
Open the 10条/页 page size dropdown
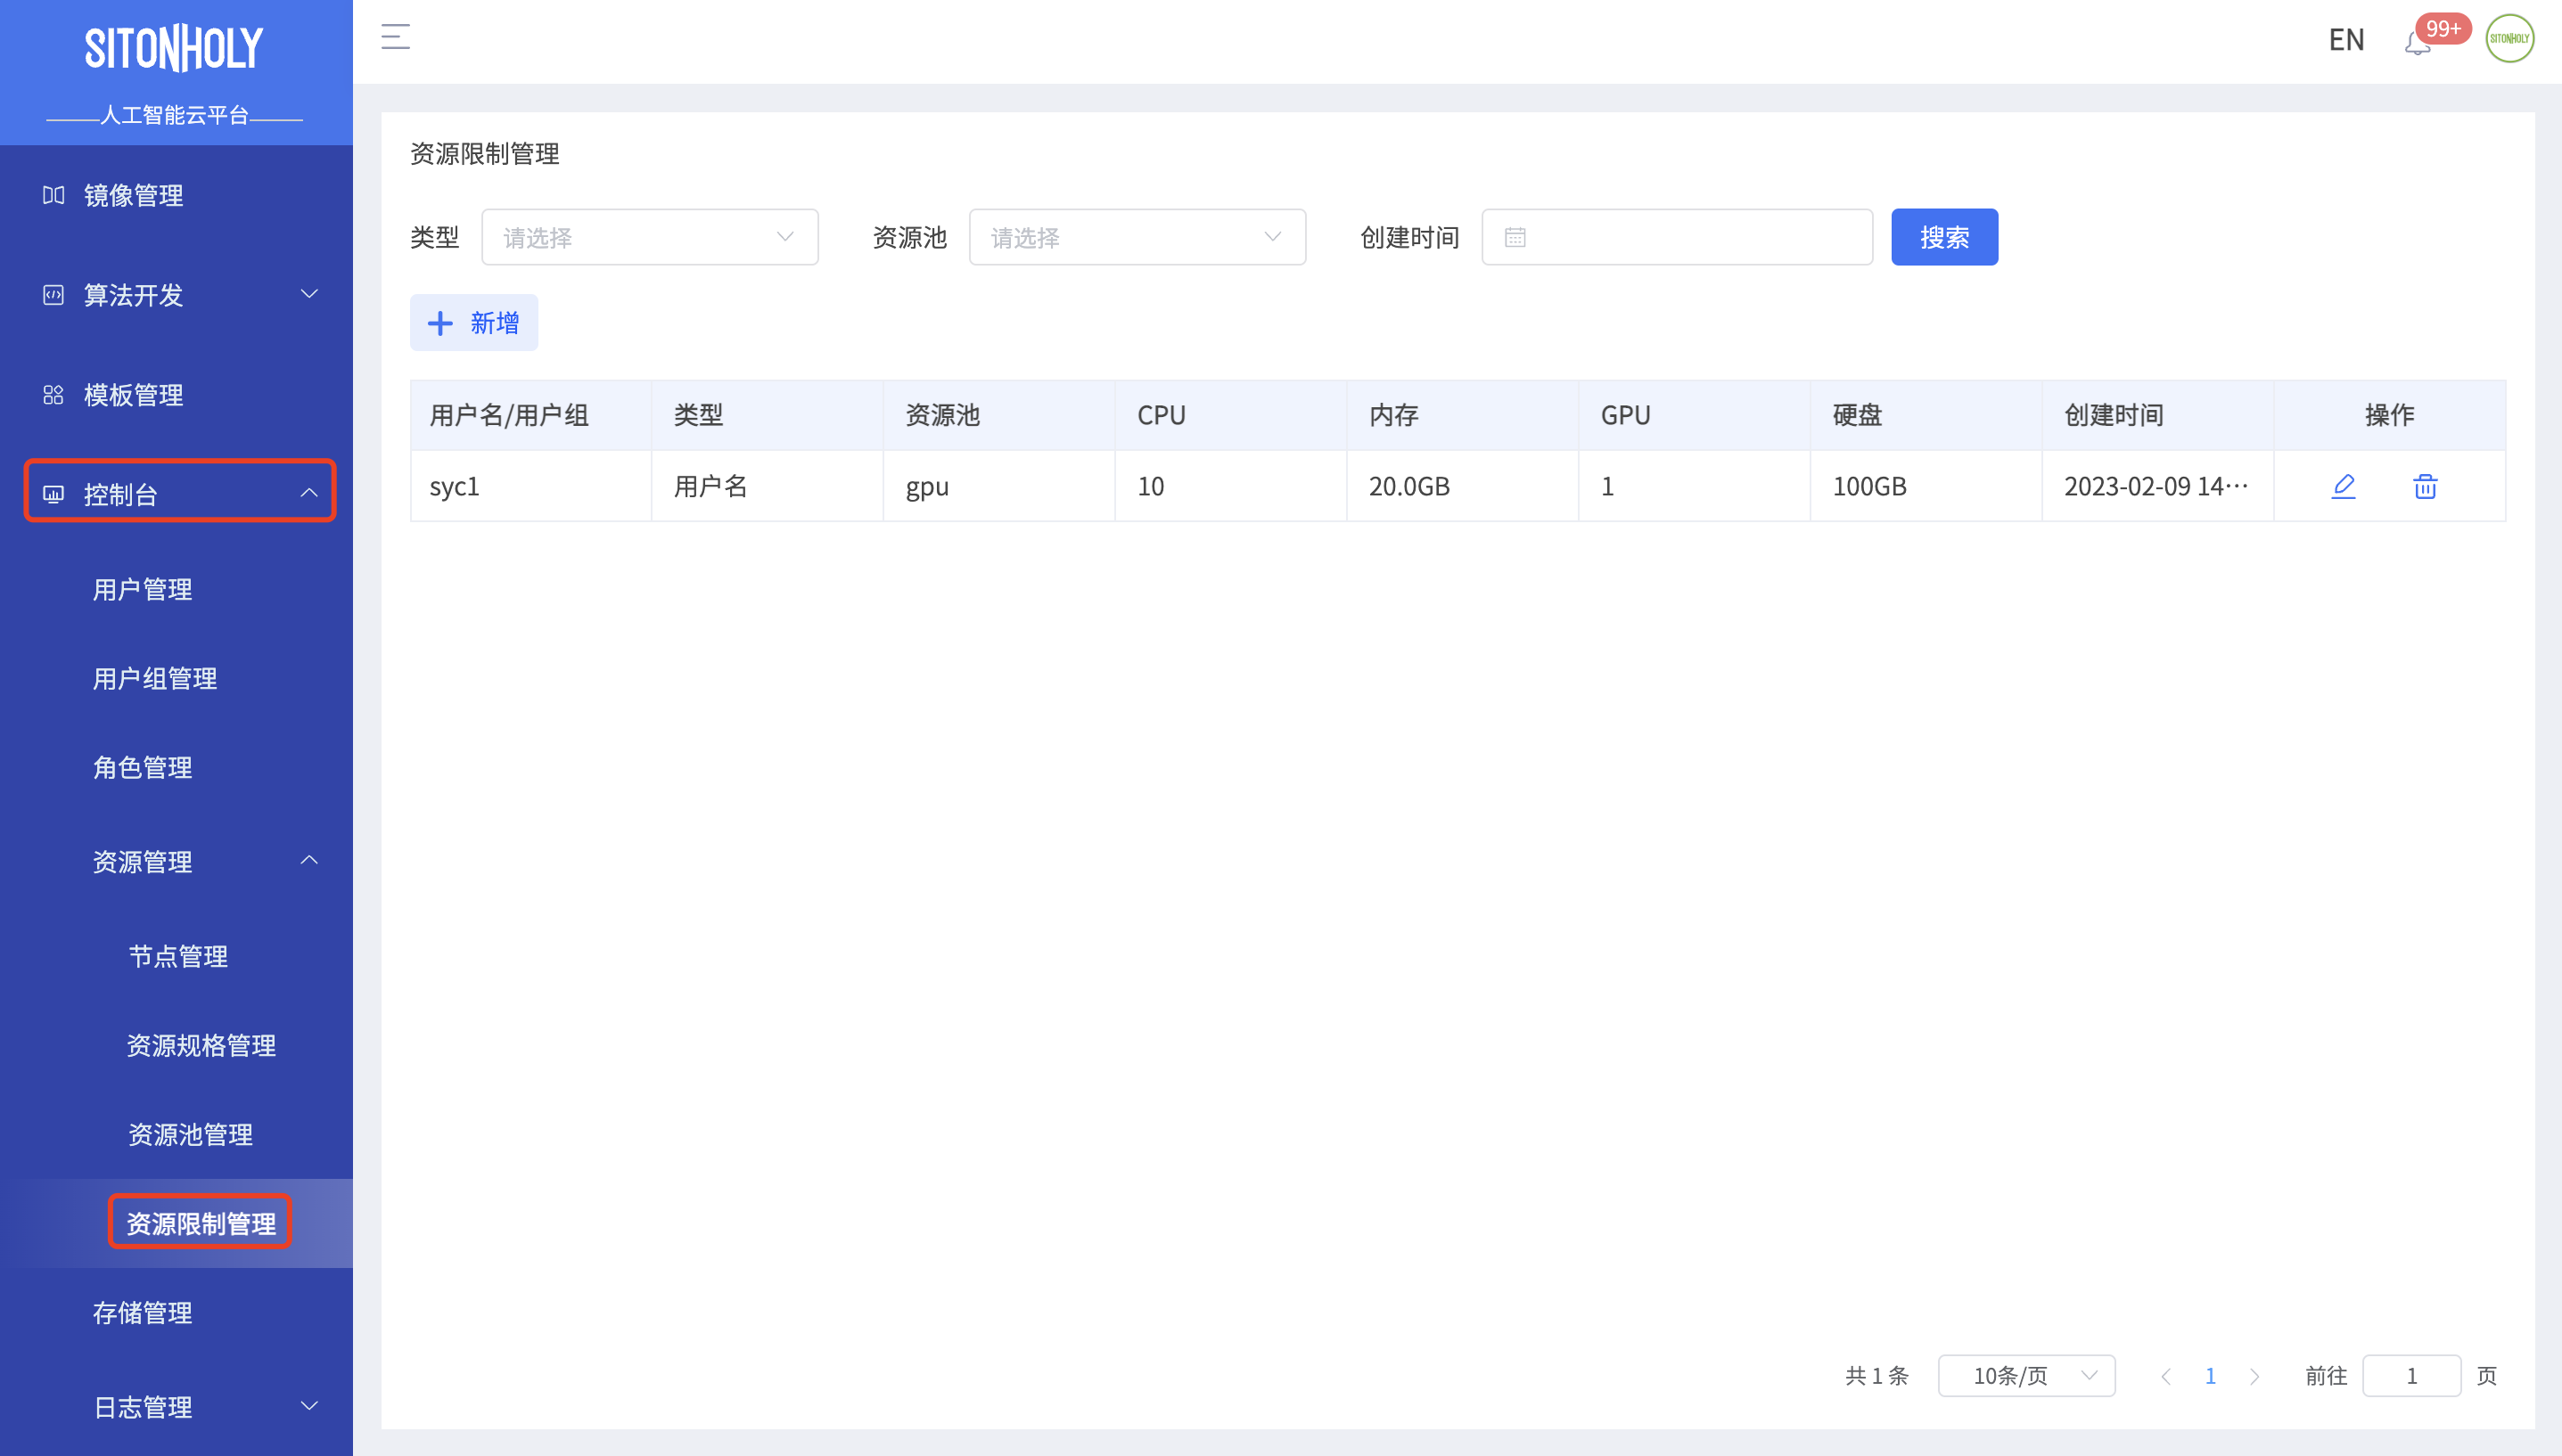pyautogui.click(x=2025, y=1376)
